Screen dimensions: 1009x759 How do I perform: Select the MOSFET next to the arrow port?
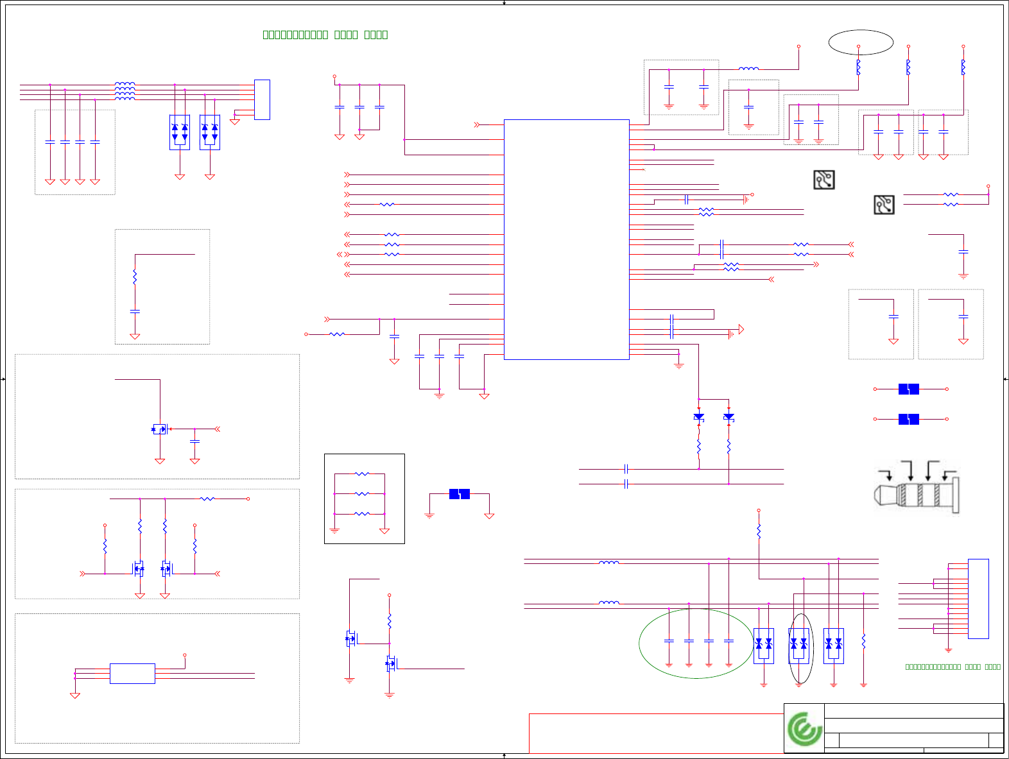click(159, 429)
